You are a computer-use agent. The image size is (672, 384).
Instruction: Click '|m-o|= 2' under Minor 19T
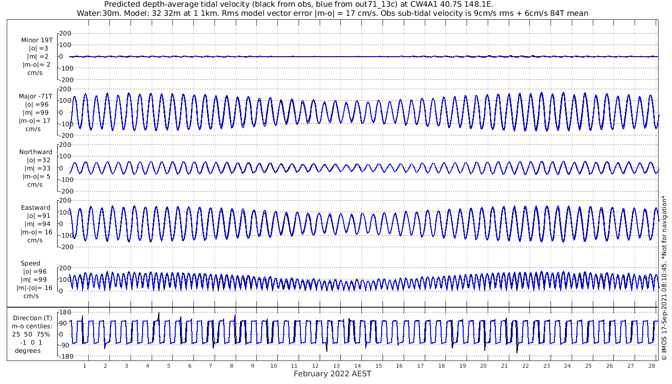[37, 65]
